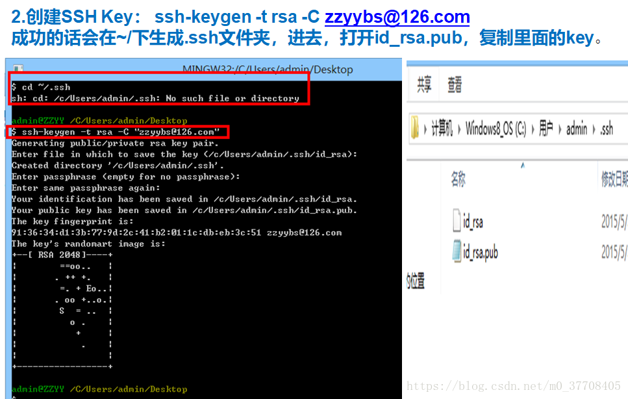Click 'Created directory' line in terminal
628x399 pixels.
click(118, 165)
